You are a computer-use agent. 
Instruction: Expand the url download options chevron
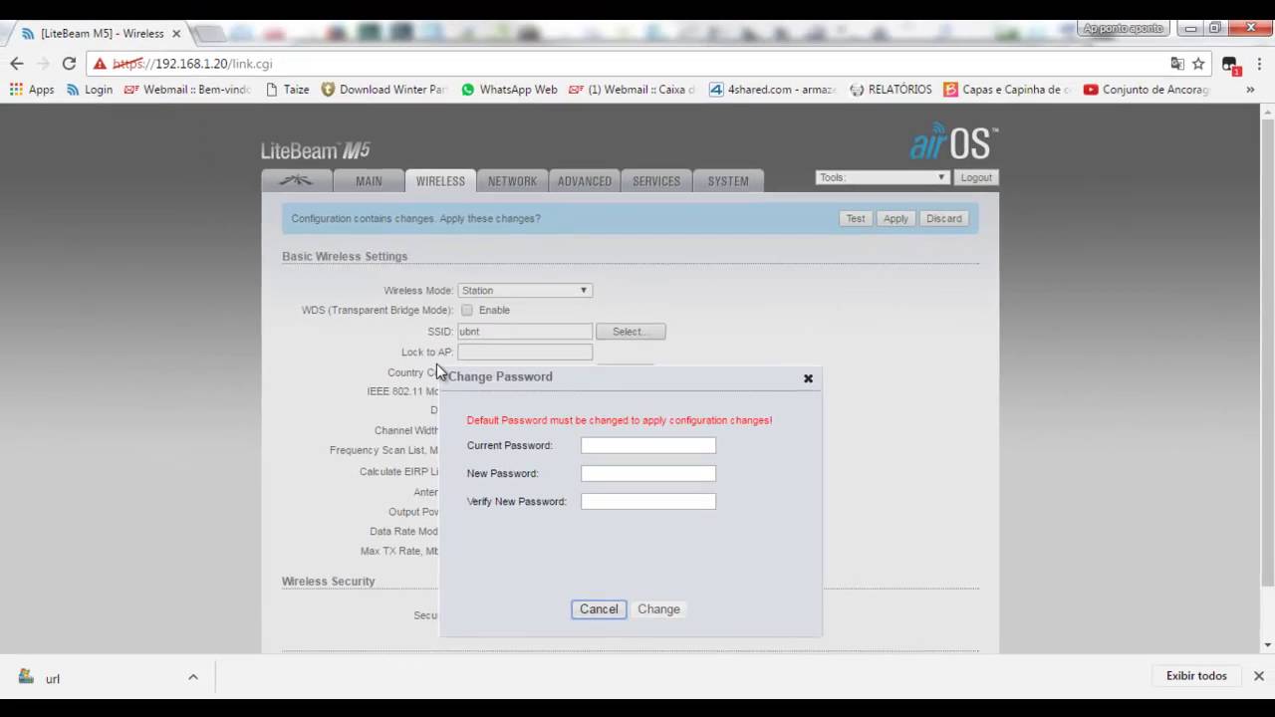coord(193,677)
